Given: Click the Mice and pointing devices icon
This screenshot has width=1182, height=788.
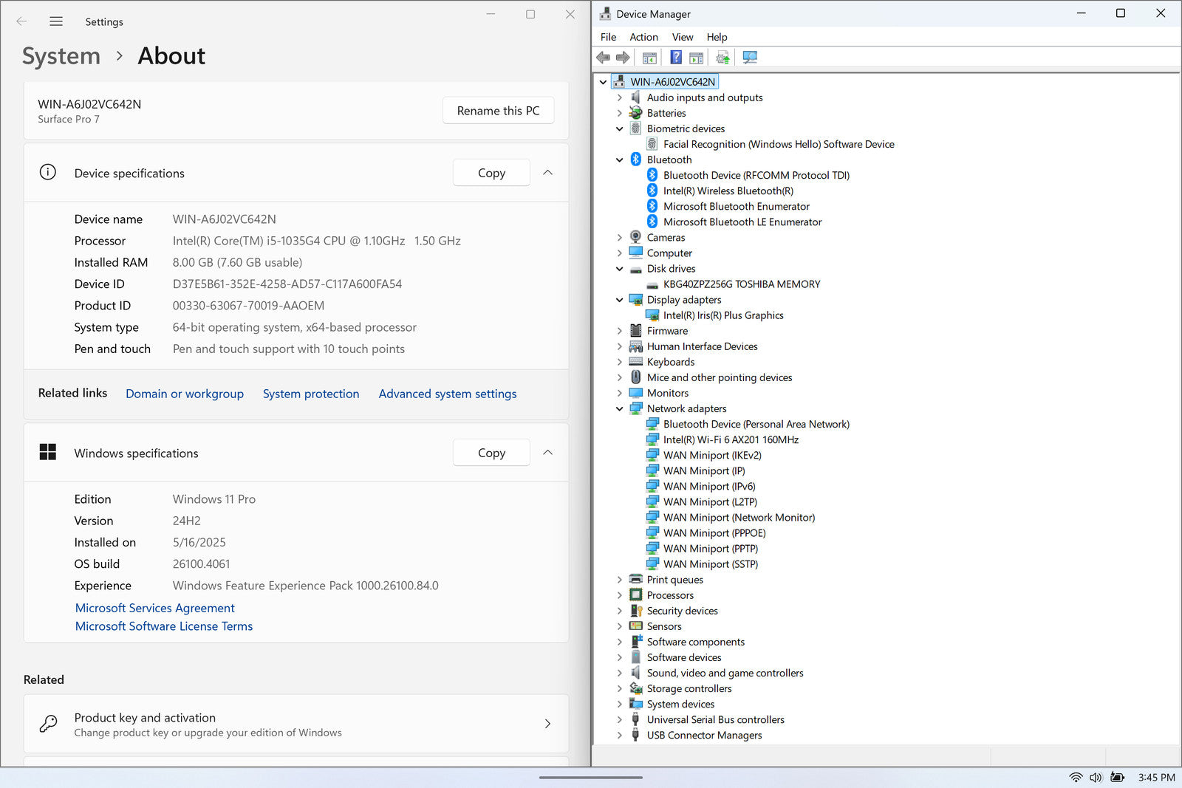Looking at the screenshot, I should click(635, 377).
